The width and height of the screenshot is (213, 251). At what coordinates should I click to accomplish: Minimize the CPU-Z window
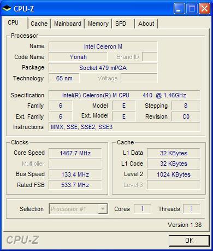click(179, 9)
